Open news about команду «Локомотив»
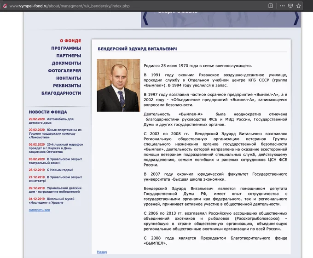 (x=55, y=133)
